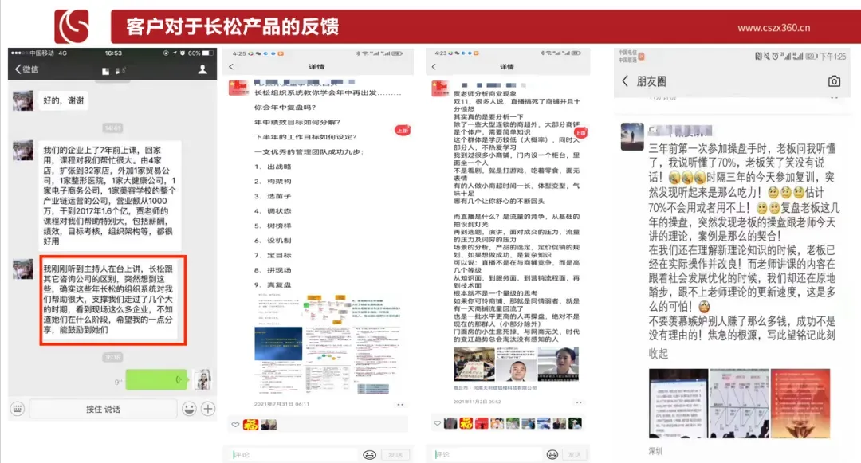Open more options dots beside 2021年7月31日
861x463 pixels.
pos(400,404)
